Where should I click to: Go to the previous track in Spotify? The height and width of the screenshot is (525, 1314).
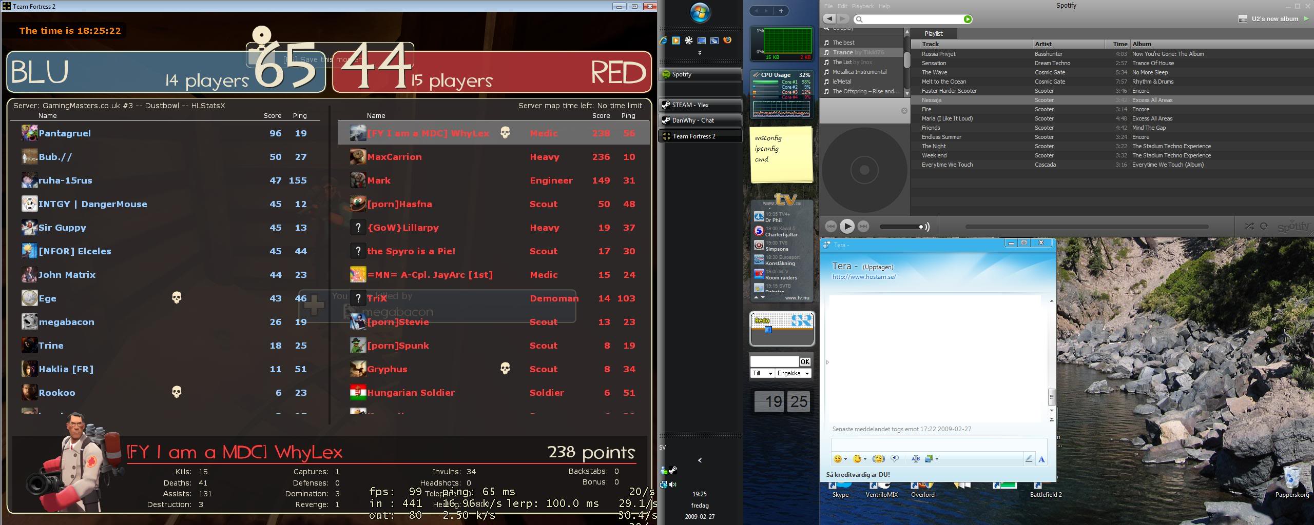tap(830, 226)
